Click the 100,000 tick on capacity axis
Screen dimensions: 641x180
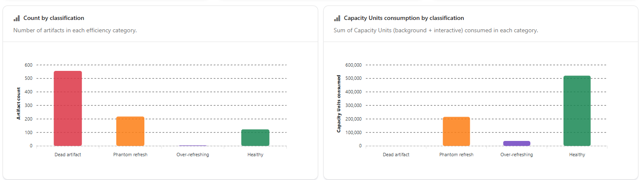click(353, 132)
